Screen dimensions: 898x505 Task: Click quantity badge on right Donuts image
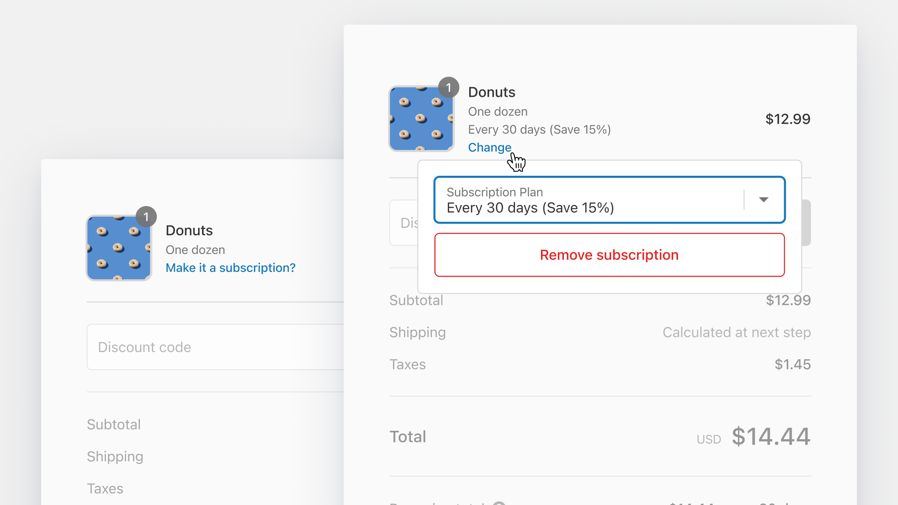(x=449, y=87)
